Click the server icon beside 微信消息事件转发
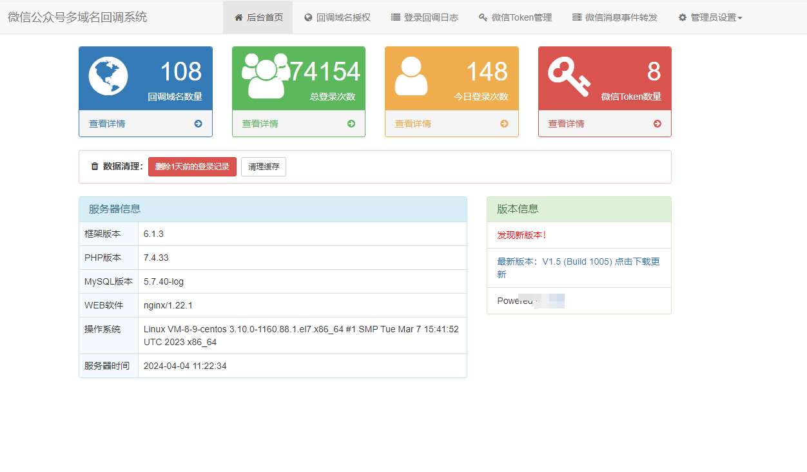 pos(577,17)
